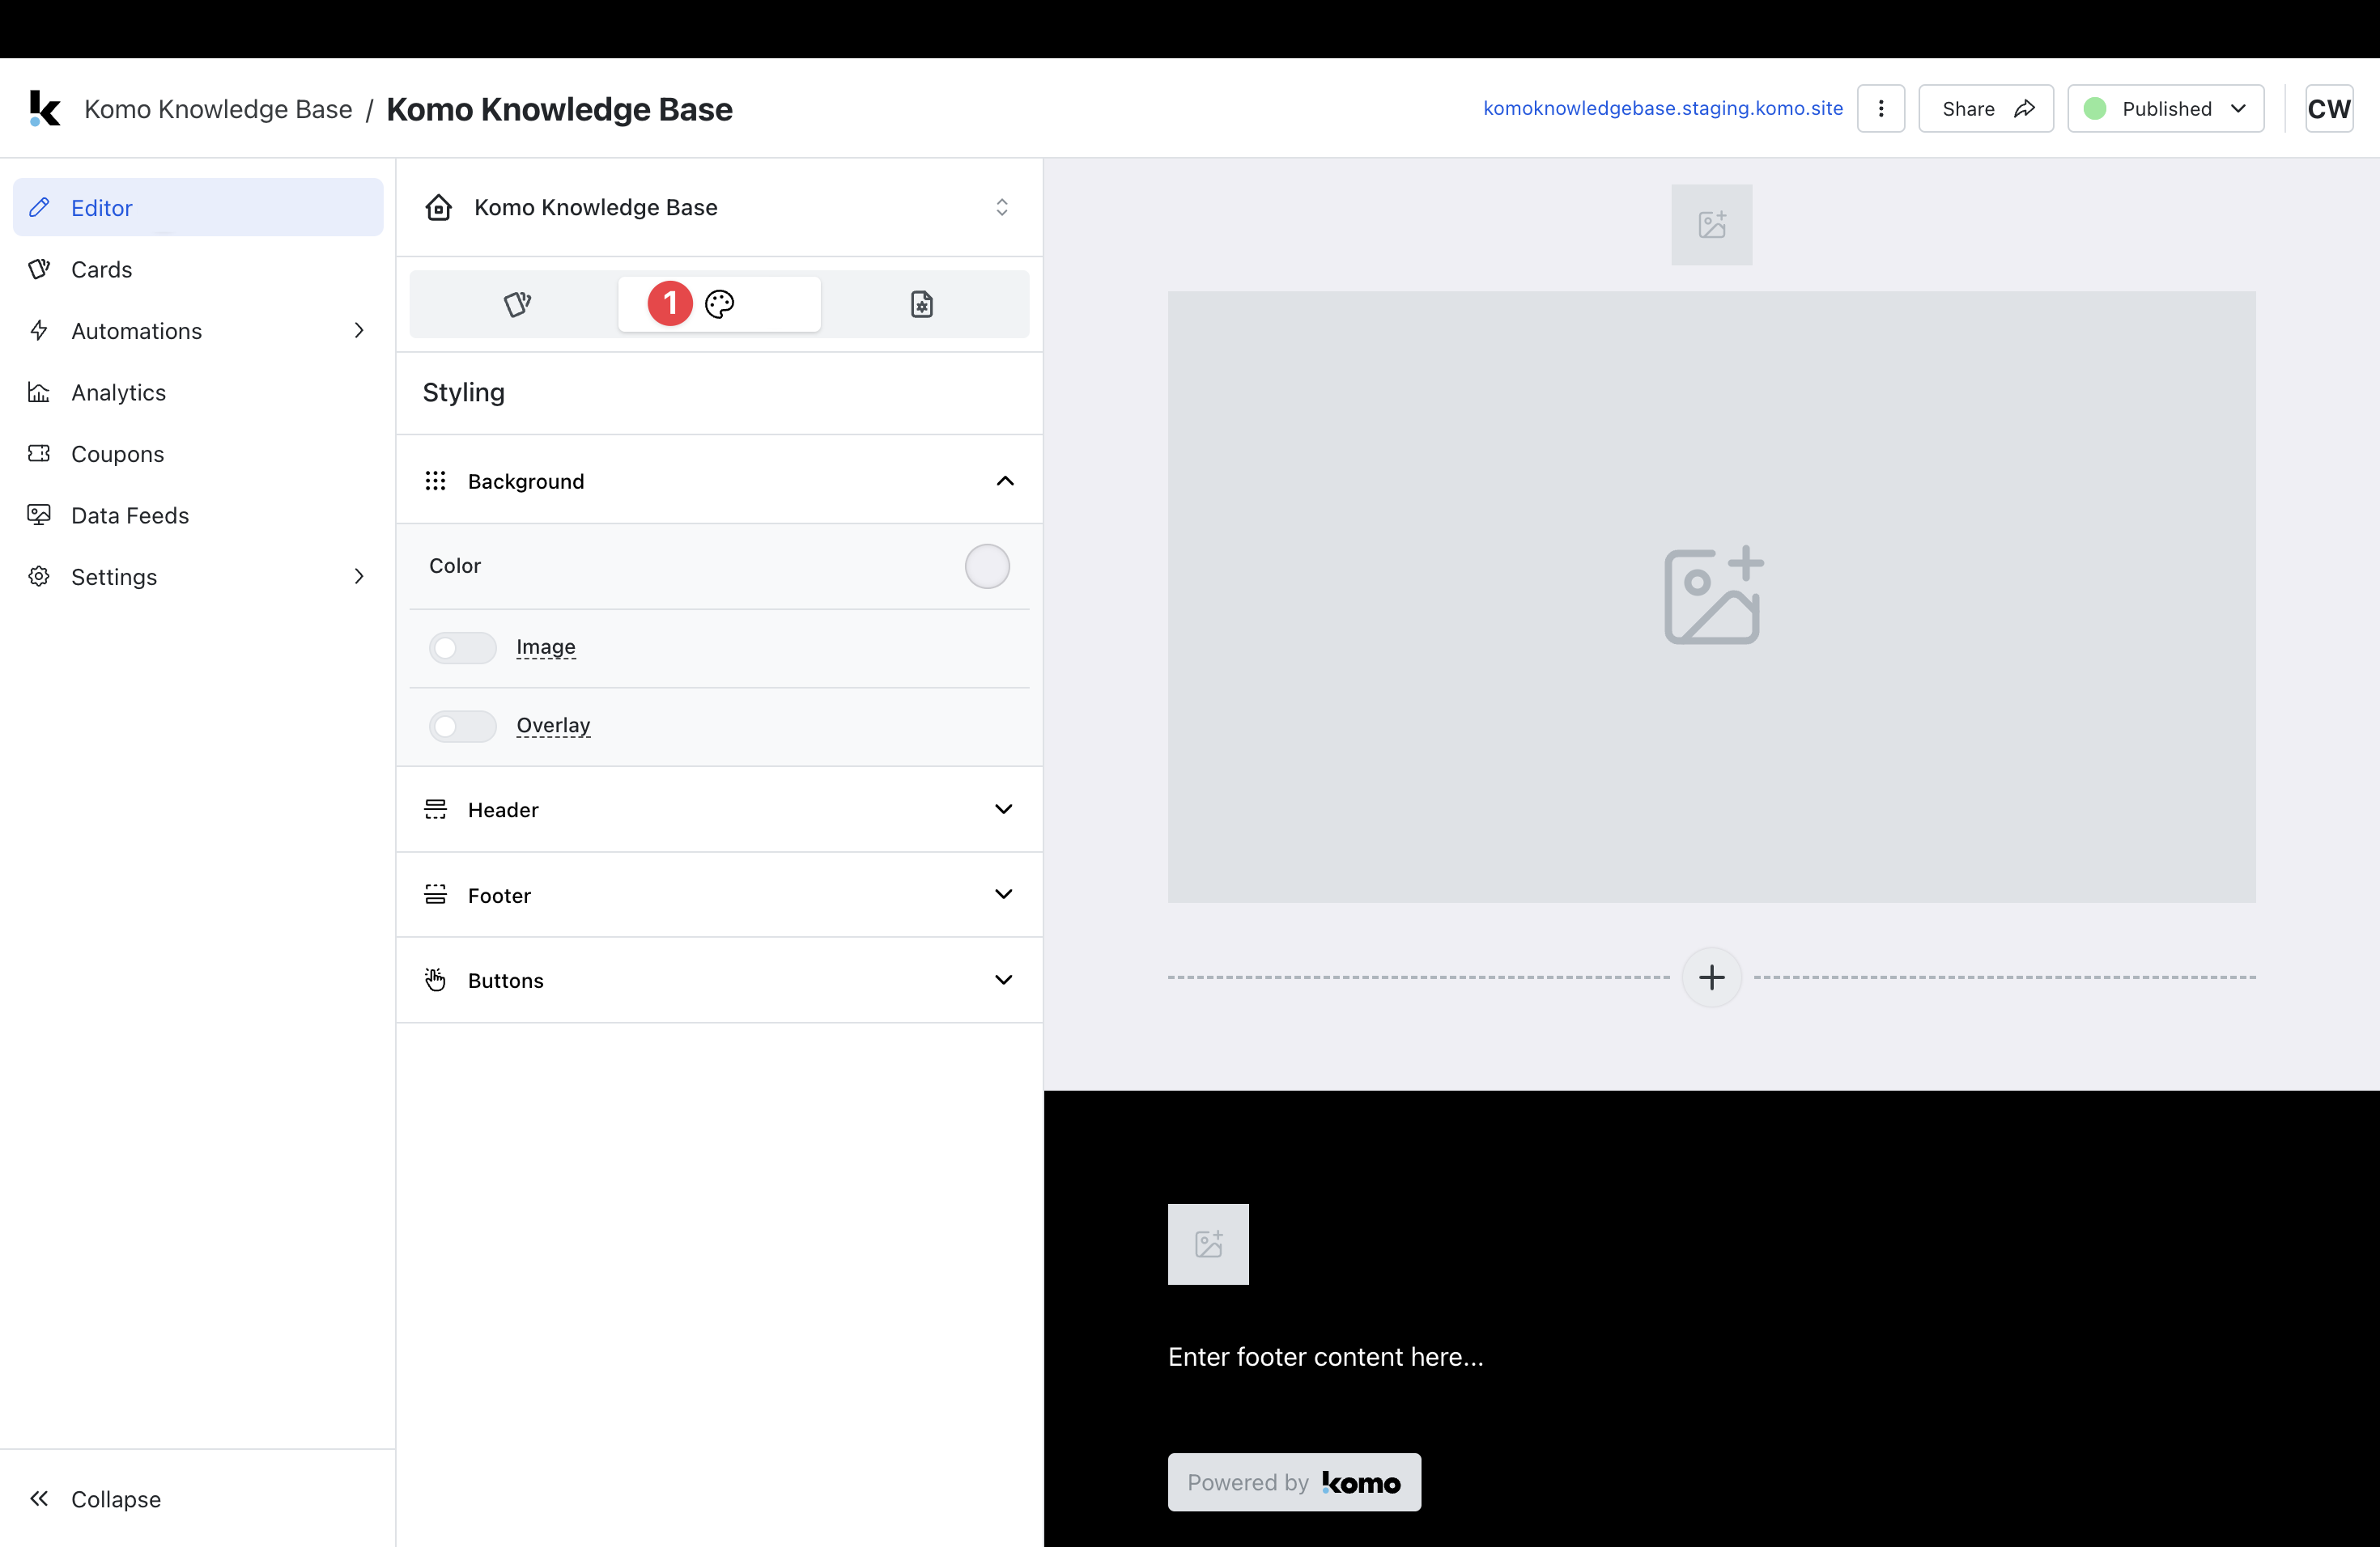
Task: Click the header logo image placeholder
Action: 1711,224
